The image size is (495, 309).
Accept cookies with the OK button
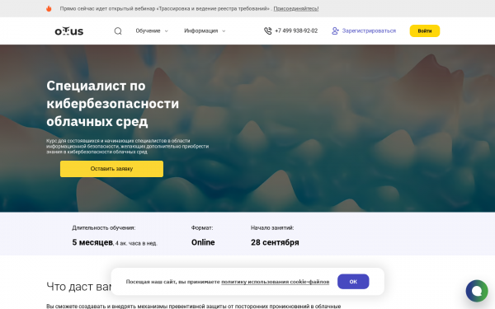(353, 281)
